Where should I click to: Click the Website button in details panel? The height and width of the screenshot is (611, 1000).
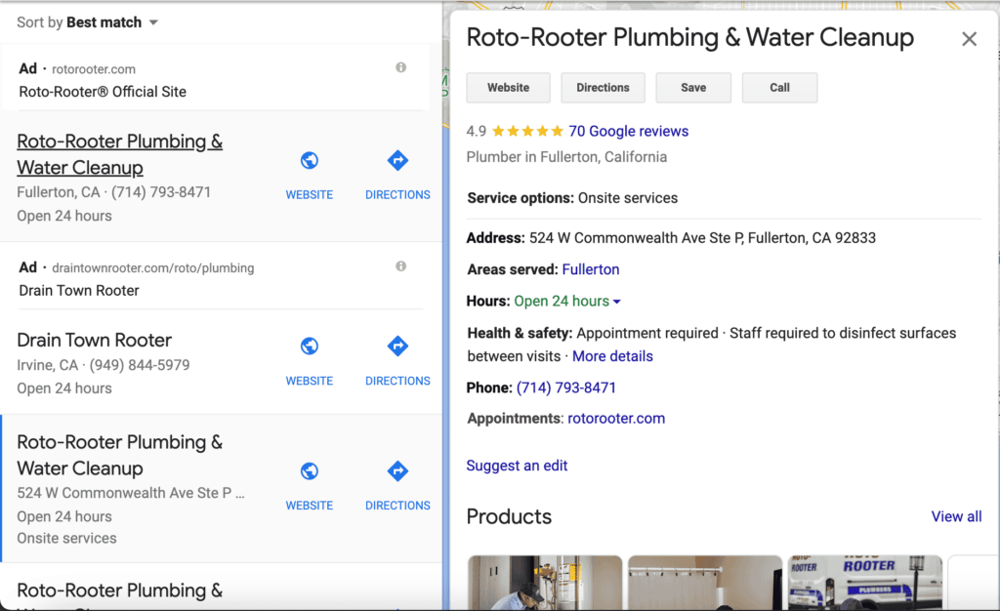click(508, 88)
